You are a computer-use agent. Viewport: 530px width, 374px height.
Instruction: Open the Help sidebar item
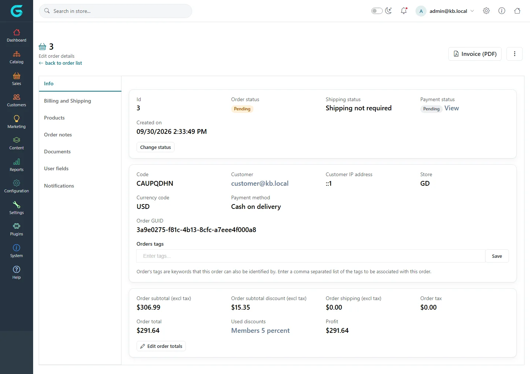[x=17, y=273]
